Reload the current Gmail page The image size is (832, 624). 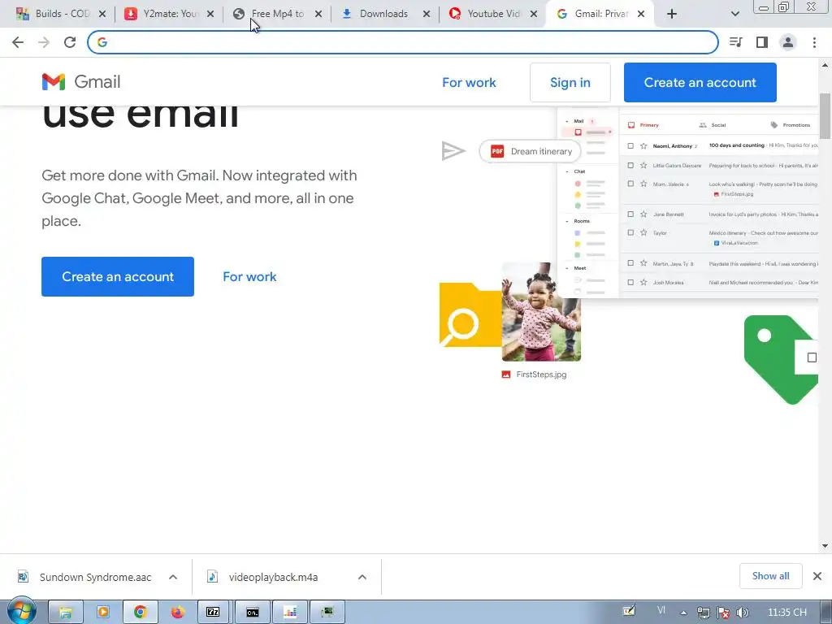tap(70, 42)
